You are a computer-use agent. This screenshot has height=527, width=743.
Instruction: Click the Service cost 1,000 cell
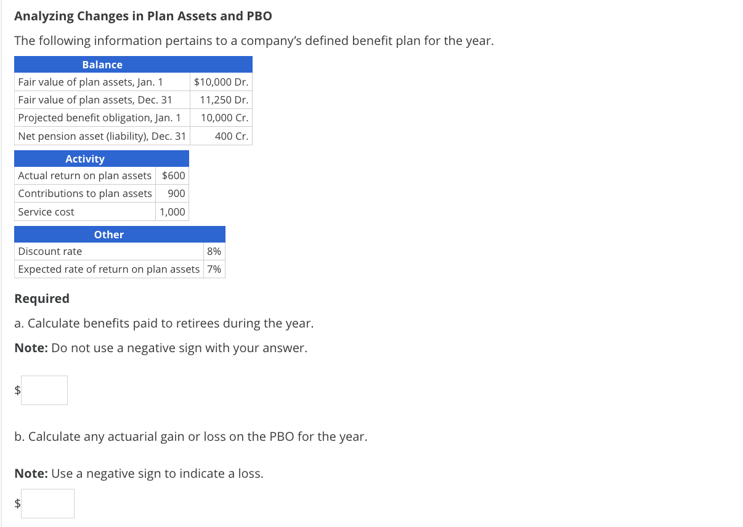coord(173,211)
